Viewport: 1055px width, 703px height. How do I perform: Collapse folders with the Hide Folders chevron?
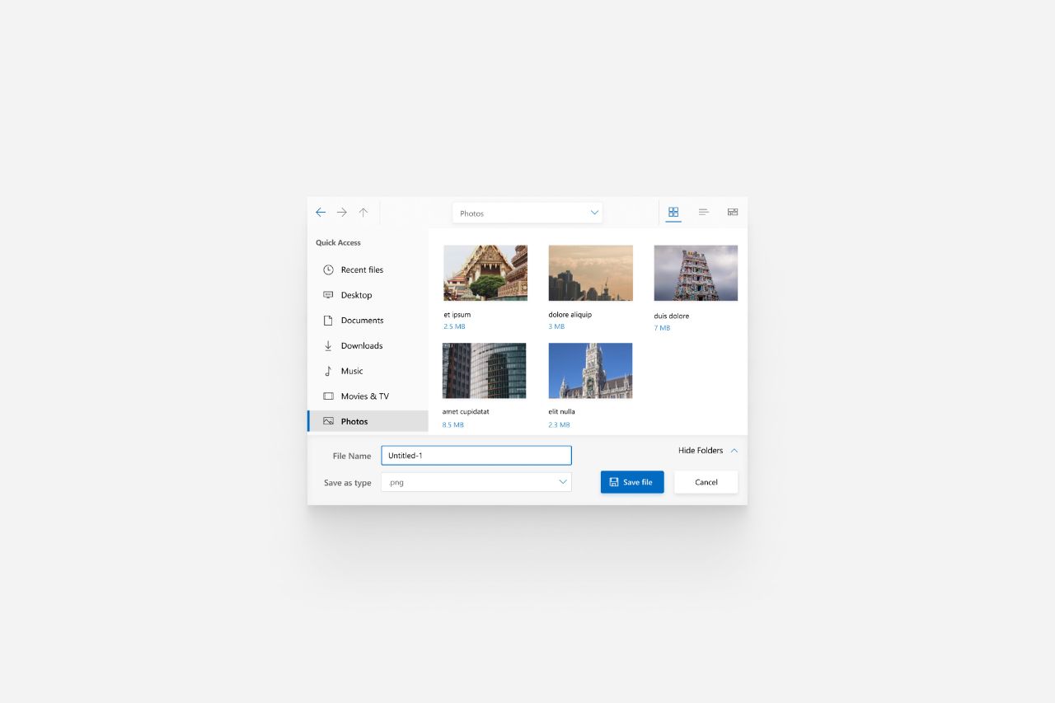click(734, 451)
